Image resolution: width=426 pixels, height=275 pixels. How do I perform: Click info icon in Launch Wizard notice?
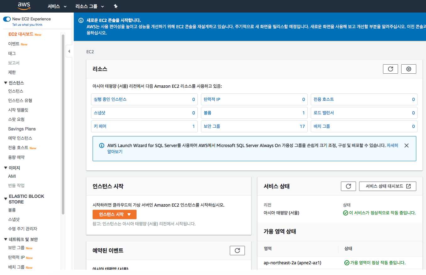[101, 145]
